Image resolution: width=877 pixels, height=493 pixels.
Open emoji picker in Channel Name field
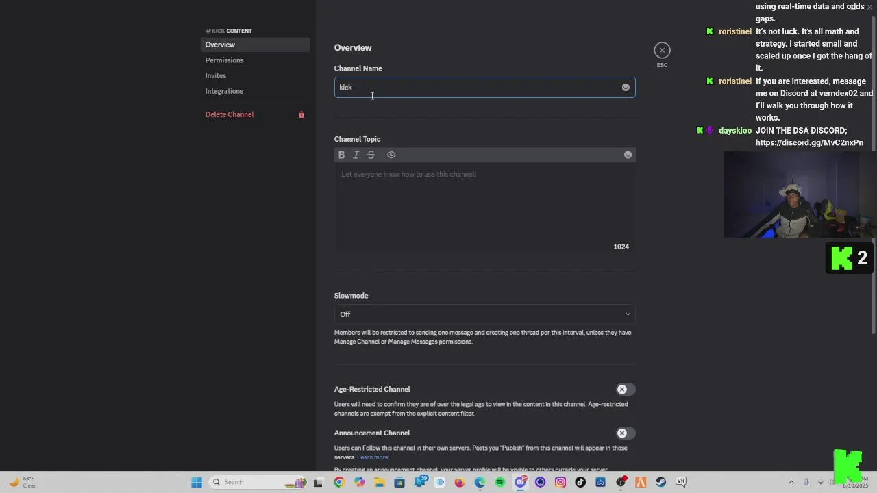point(626,87)
